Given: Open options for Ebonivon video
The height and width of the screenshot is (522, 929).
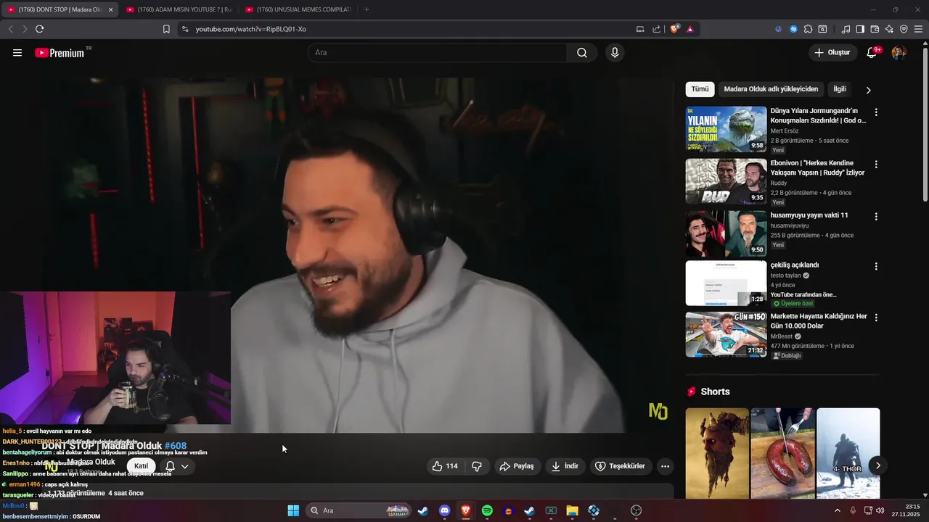Looking at the screenshot, I should (876, 165).
